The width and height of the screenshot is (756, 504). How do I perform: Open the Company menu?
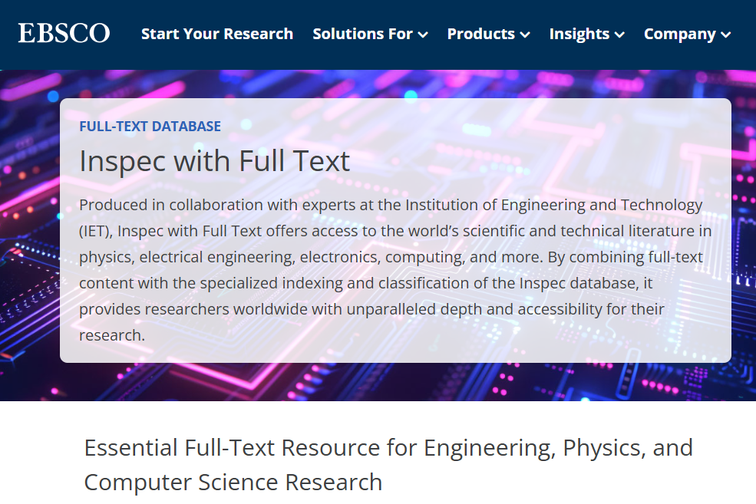click(688, 35)
